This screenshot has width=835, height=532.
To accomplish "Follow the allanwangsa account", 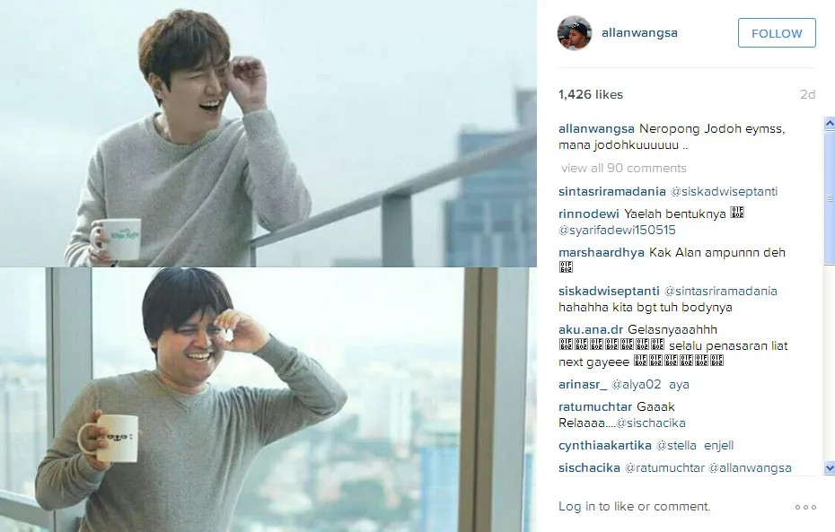I will [x=777, y=33].
